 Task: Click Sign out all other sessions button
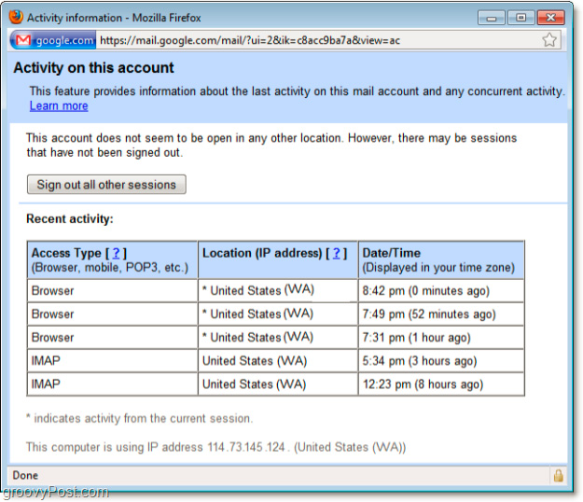pyautogui.click(x=106, y=185)
